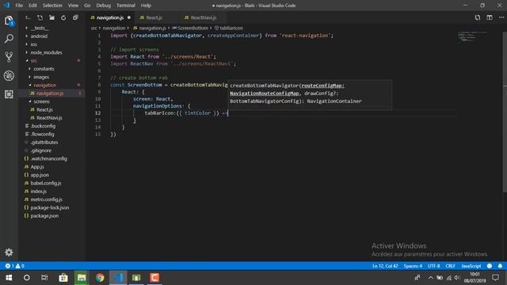Collapse the src folder
507x285 pixels.
tap(34, 61)
